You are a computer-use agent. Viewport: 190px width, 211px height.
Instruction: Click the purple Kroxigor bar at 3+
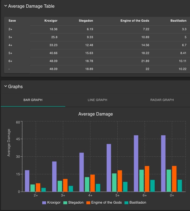(x=54, y=176)
